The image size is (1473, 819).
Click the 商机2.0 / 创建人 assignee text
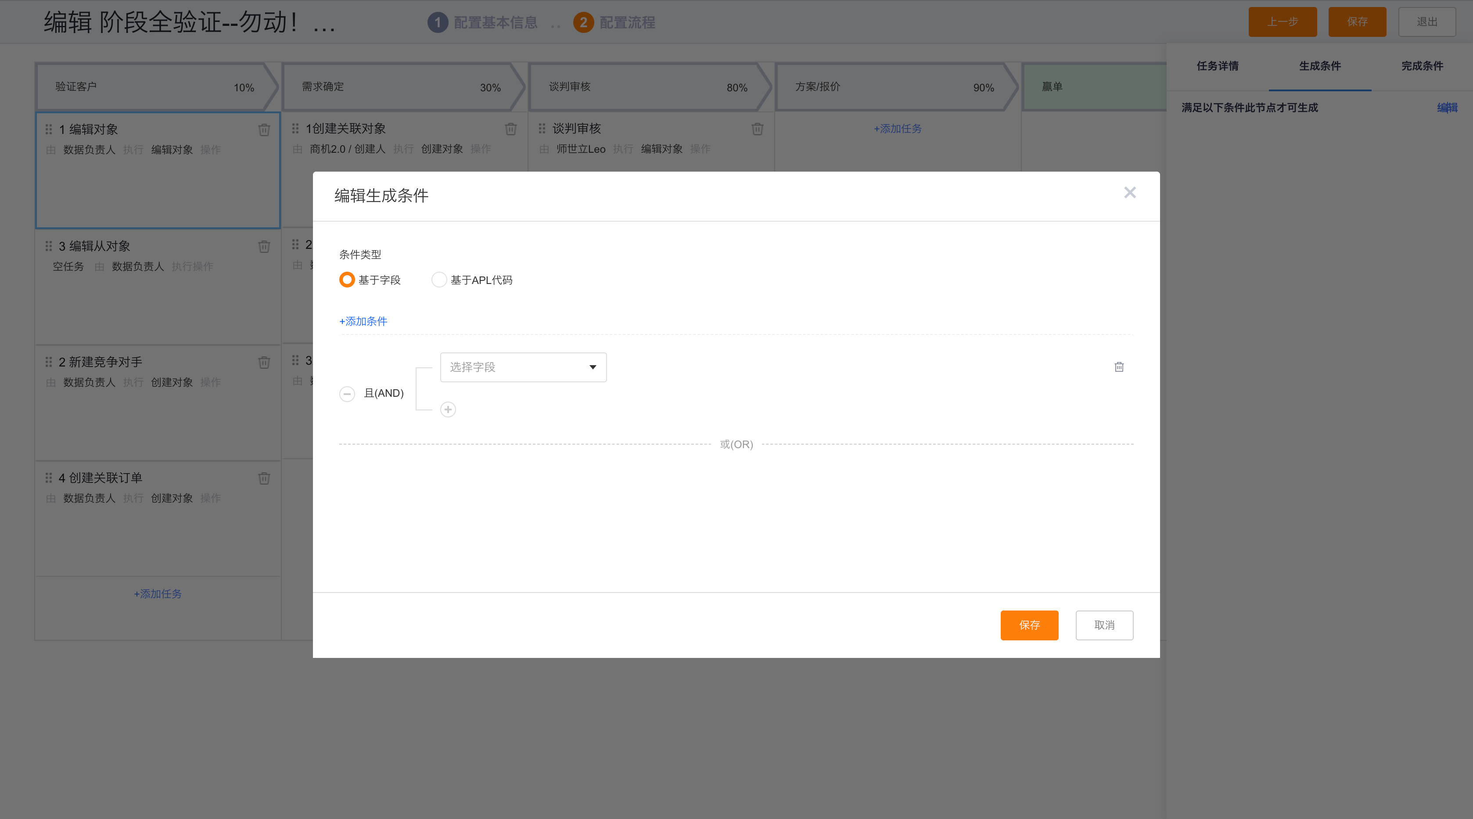[348, 149]
